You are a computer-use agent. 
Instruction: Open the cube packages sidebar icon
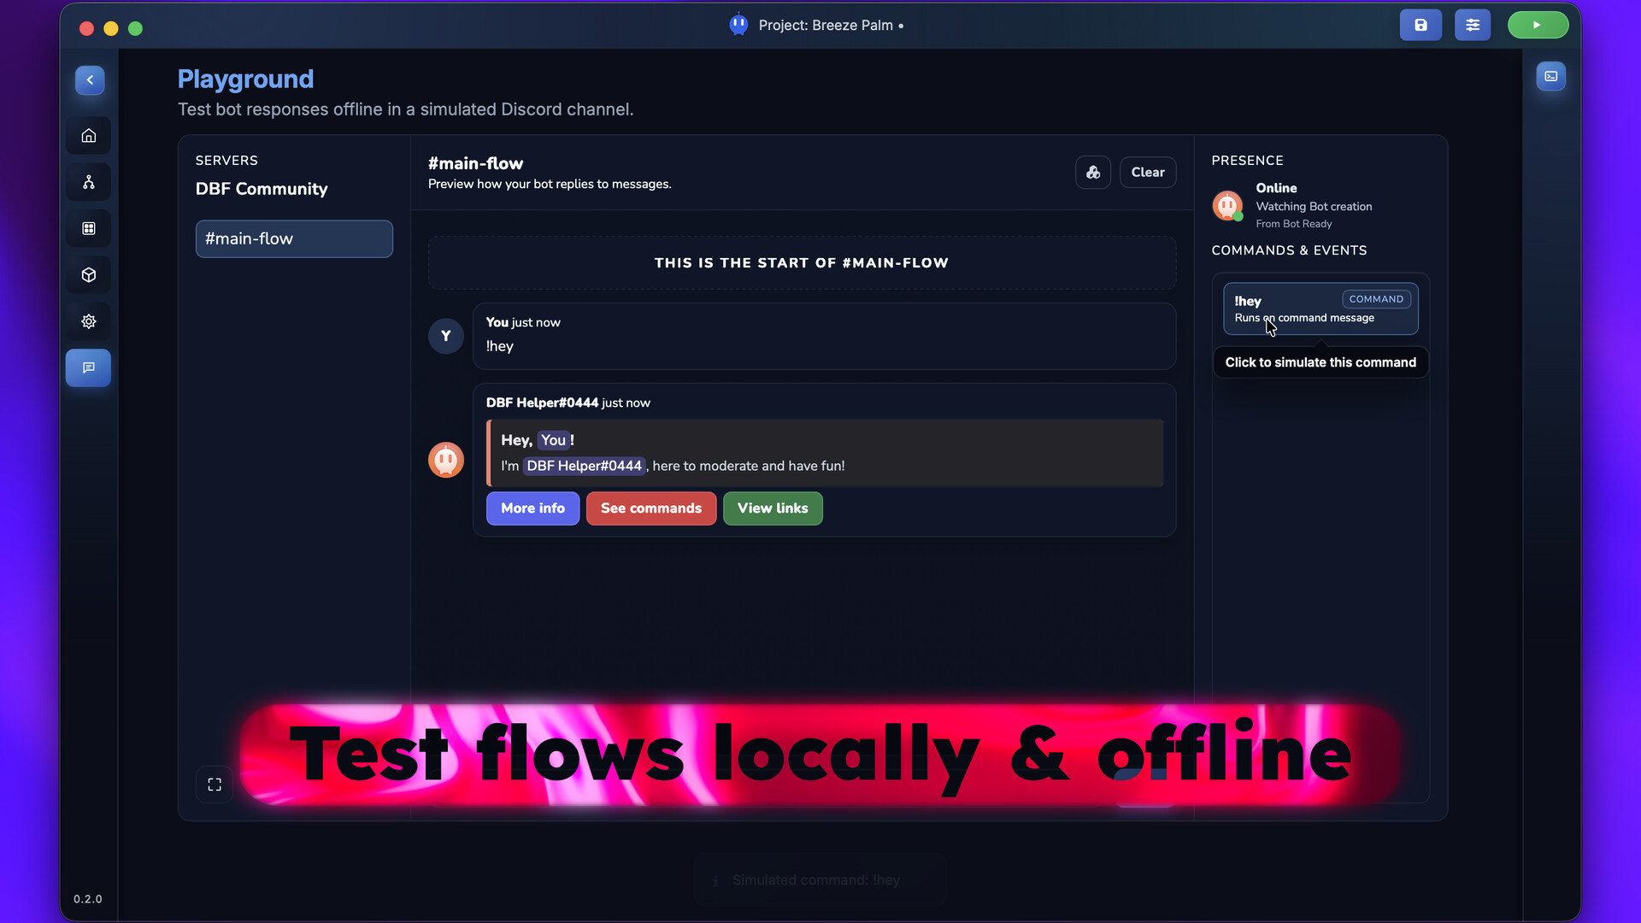pyautogui.click(x=89, y=275)
